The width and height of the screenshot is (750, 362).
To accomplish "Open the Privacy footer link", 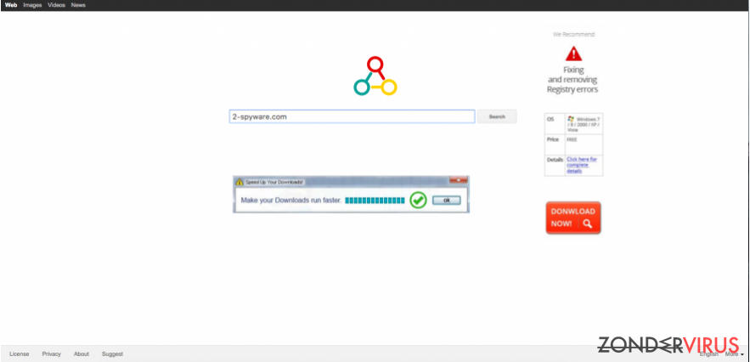I will tap(52, 354).
